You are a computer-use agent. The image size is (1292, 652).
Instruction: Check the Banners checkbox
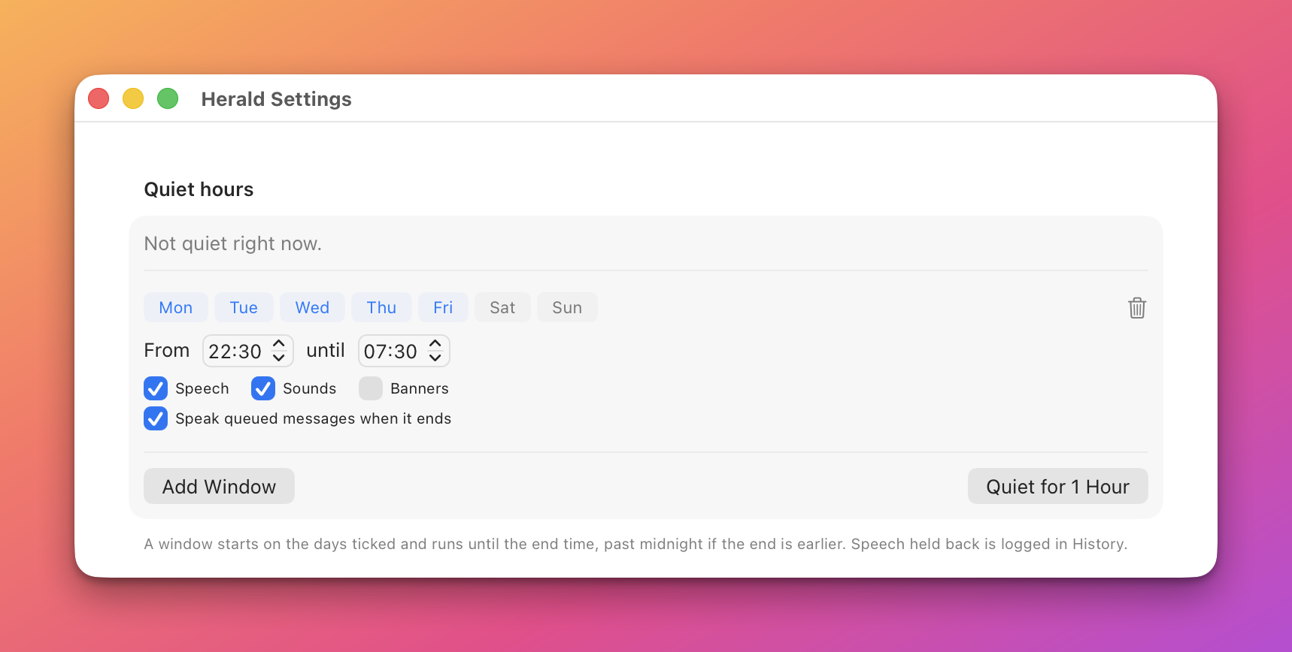[x=371, y=388]
